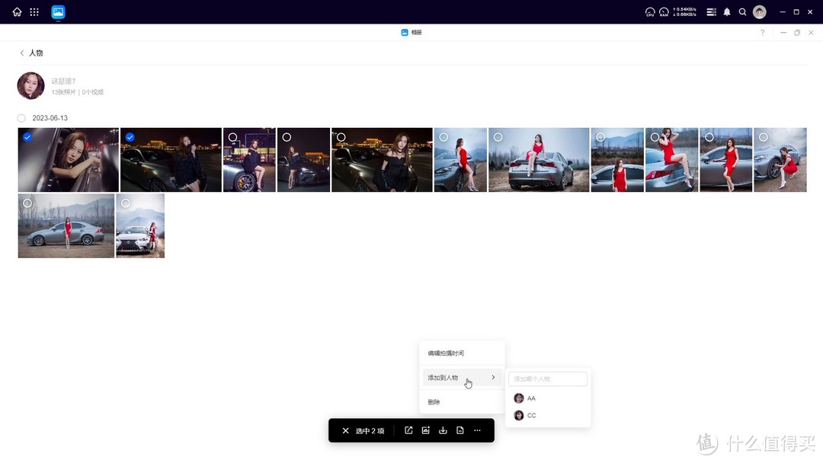Choose 删除 from the context menu
Screen dimensions: 823x463
click(x=434, y=402)
